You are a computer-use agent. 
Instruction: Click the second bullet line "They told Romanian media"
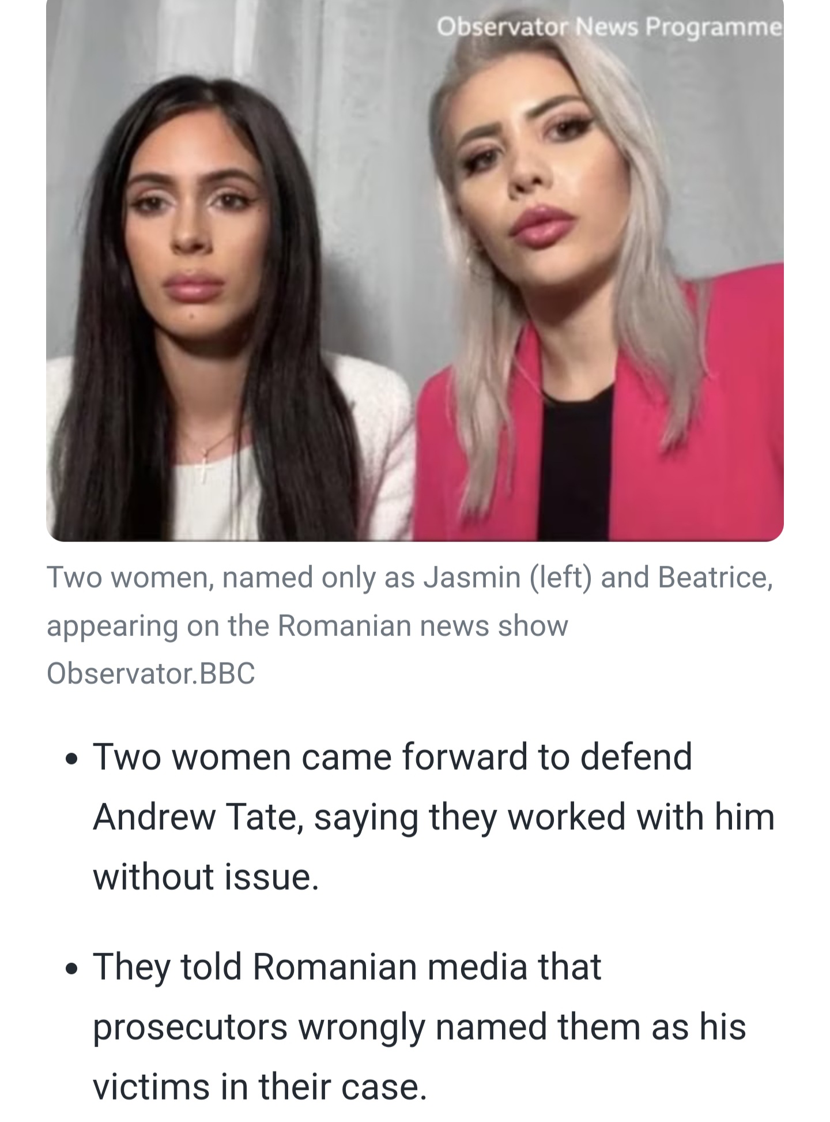(420, 1027)
